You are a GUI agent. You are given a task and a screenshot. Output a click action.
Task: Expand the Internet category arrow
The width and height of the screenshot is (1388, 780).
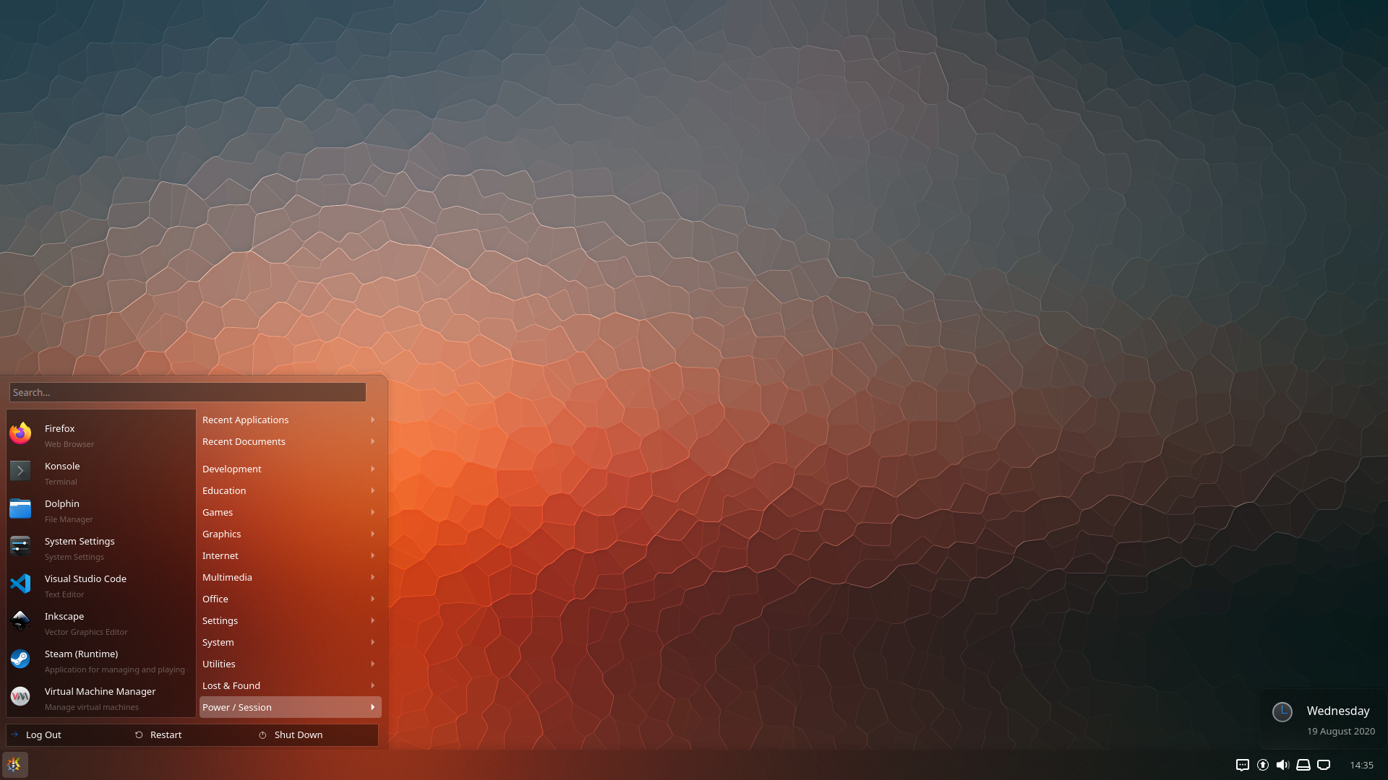373,555
